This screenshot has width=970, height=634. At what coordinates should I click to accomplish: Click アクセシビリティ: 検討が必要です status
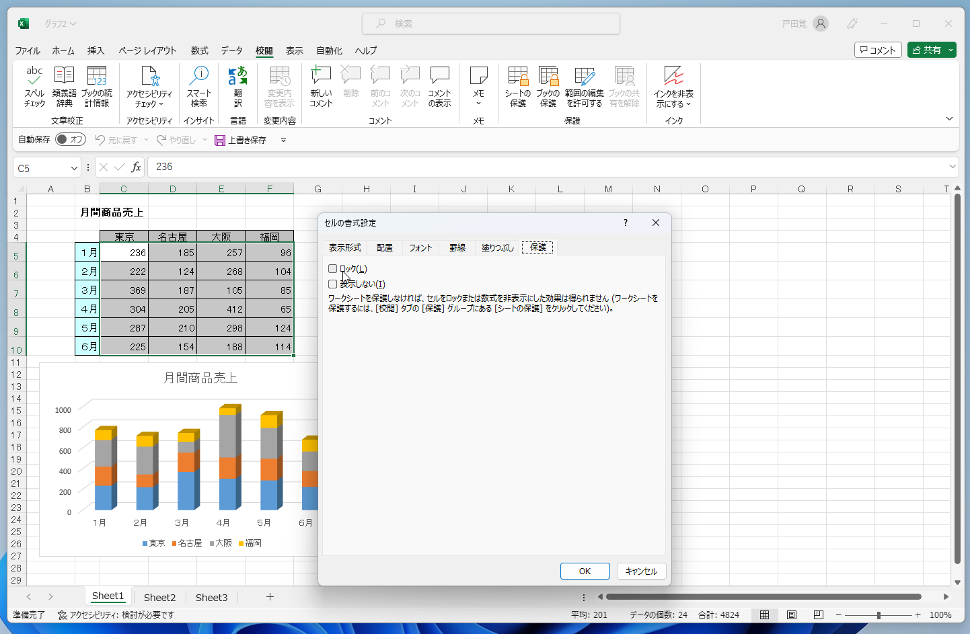(116, 615)
